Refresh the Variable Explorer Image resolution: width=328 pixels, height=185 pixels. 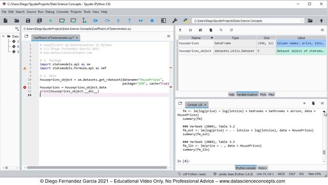click(231, 30)
